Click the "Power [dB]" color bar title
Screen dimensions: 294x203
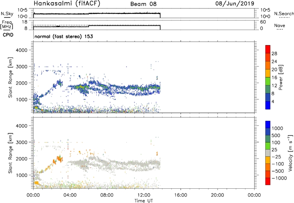click(x=281, y=78)
